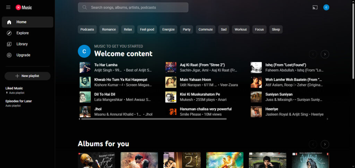Click the Home icon in sidebar

9,22
